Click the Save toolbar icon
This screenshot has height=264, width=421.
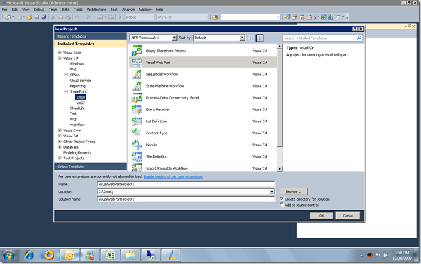tap(37, 17)
